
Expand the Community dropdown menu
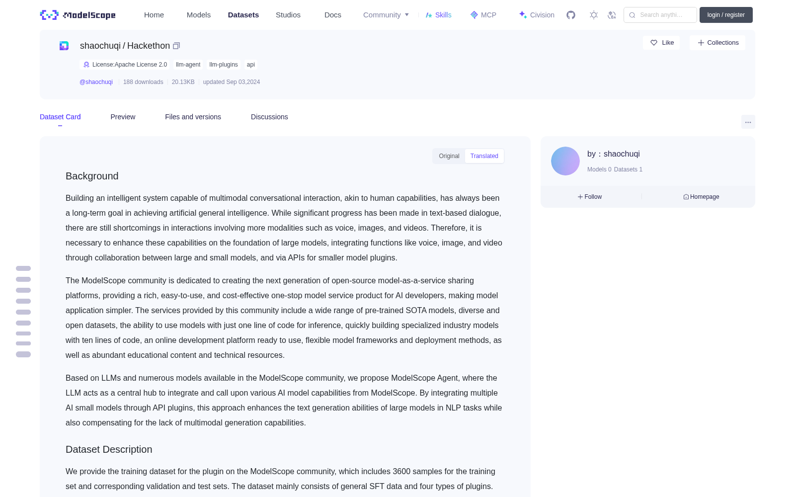click(x=386, y=15)
